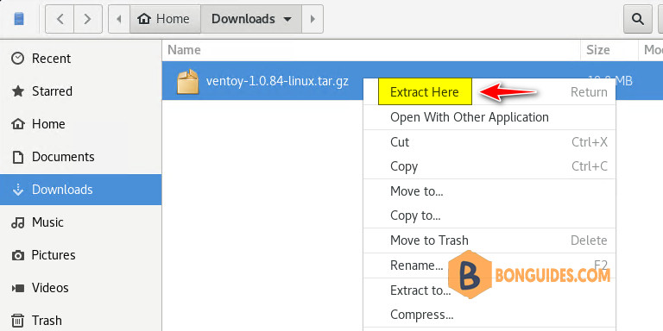Open Starred in the sidebar

coord(80,91)
